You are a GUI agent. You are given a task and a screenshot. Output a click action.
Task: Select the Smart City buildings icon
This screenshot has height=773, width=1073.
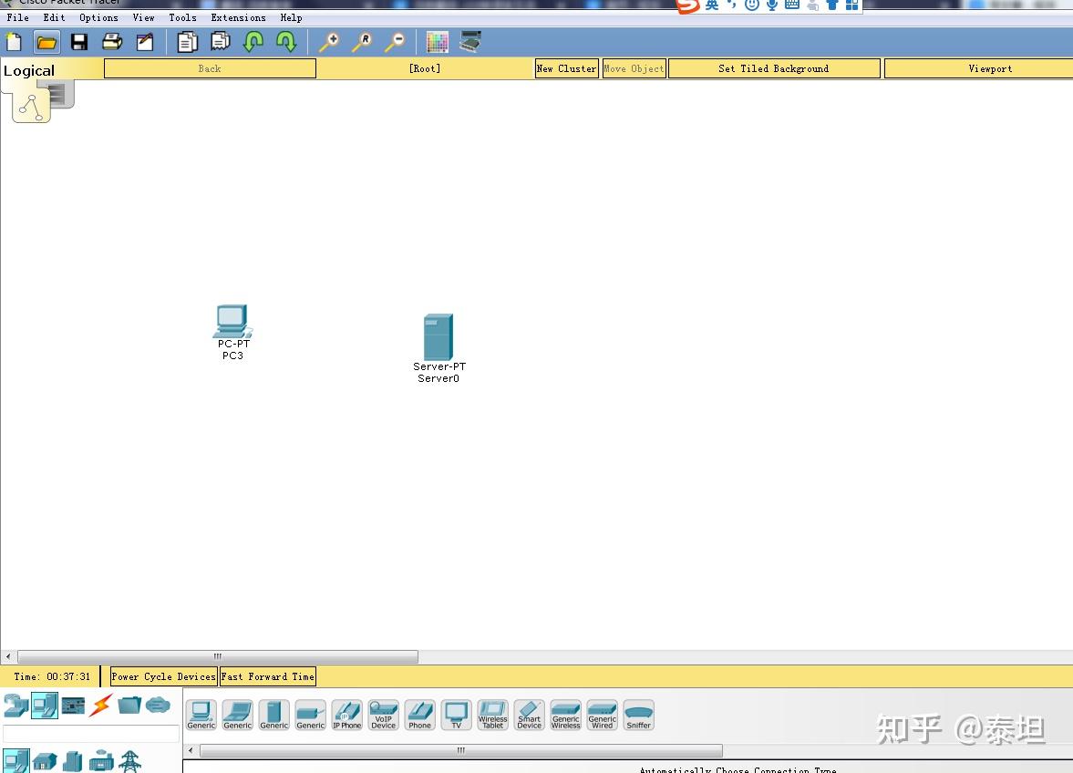[73, 761]
